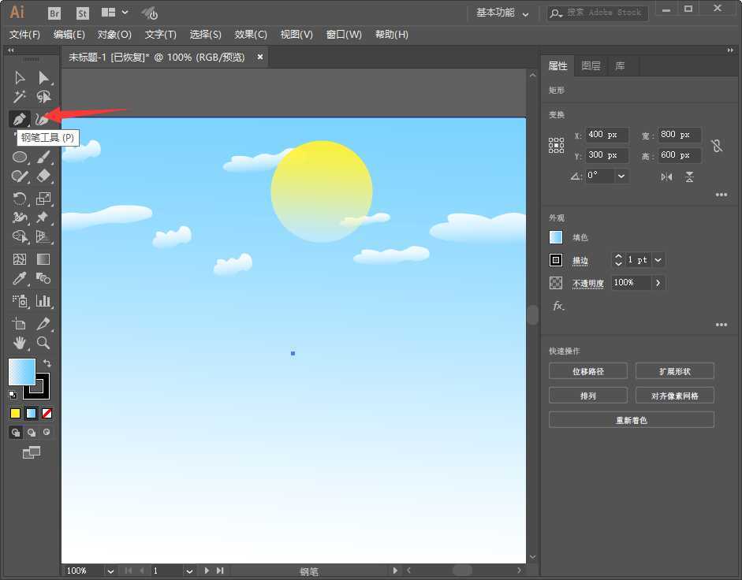Select the Rotate tool

[x=19, y=198]
